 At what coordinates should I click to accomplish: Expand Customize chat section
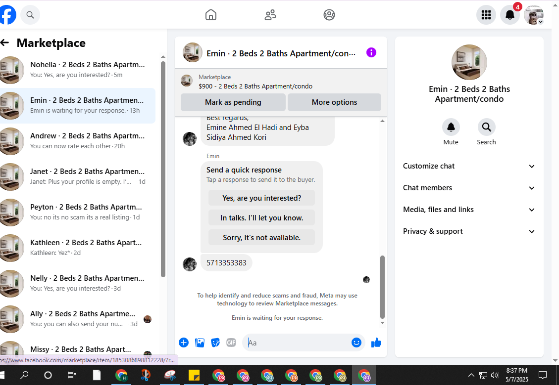(469, 166)
